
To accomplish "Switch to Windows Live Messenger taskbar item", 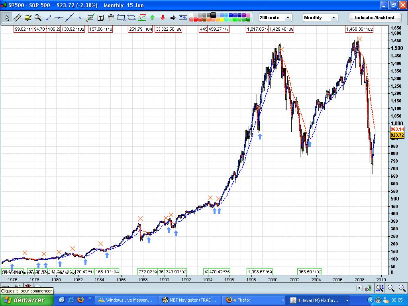I will pyautogui.click(x=126, y=300).
